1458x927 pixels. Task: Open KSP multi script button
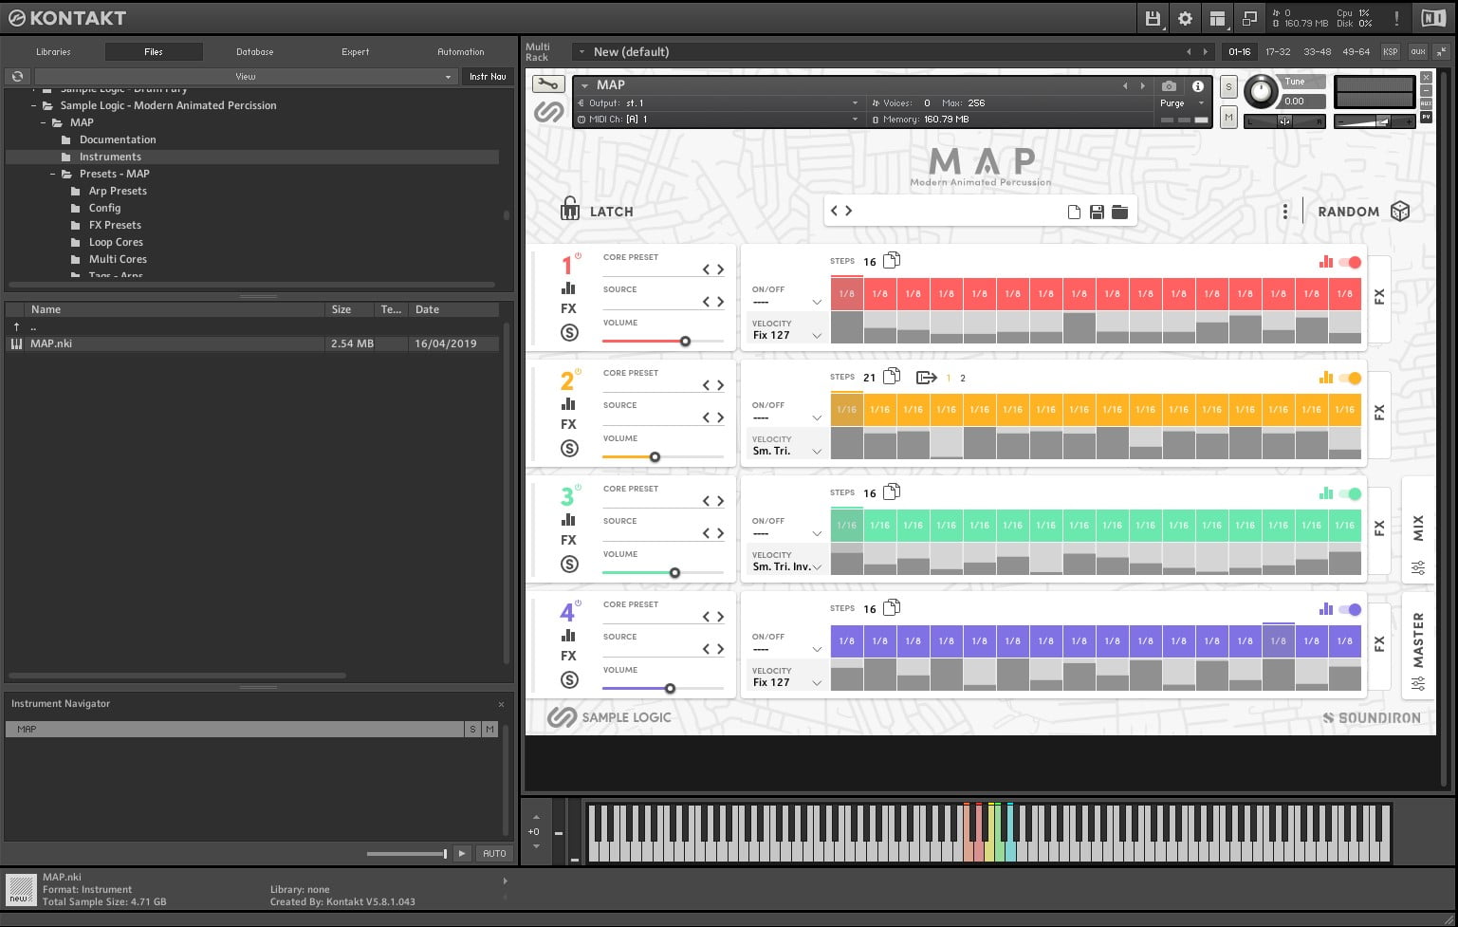(1390, 51)
